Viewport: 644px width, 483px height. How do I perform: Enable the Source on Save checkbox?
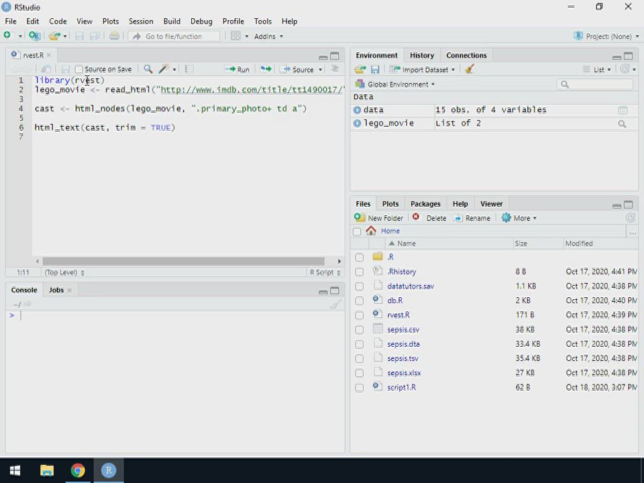[x=79, y=69]
